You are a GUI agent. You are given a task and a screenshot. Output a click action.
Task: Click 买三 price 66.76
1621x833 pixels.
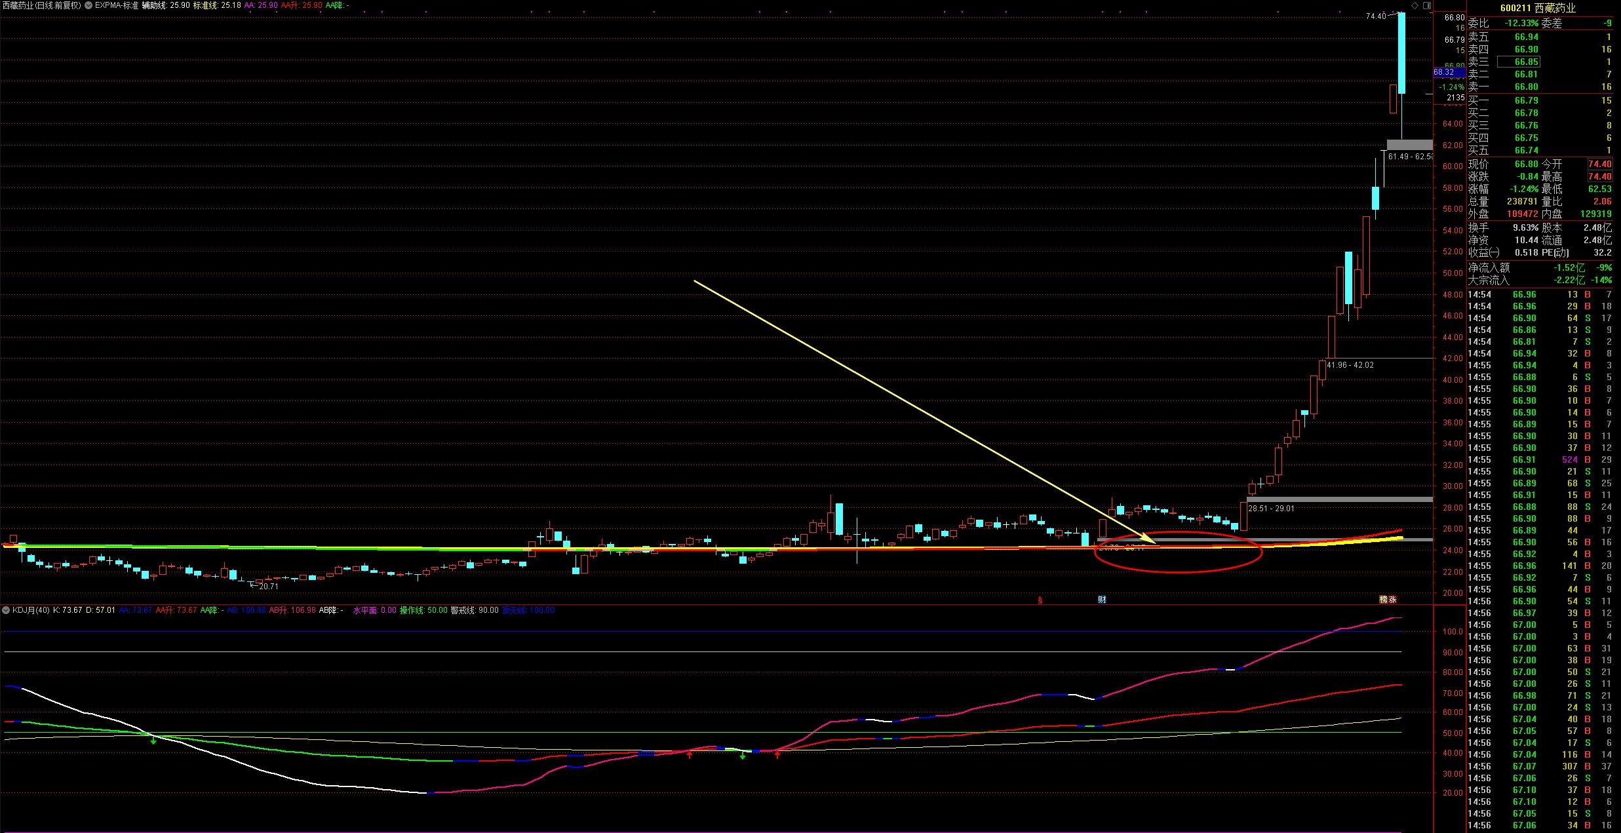1527,126
